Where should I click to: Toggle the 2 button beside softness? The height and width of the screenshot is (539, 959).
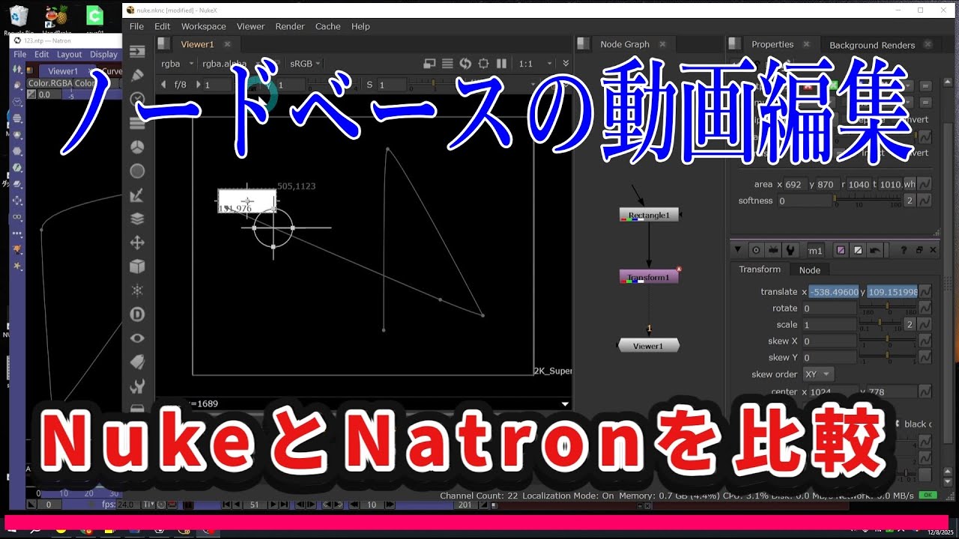pos(910,200)
